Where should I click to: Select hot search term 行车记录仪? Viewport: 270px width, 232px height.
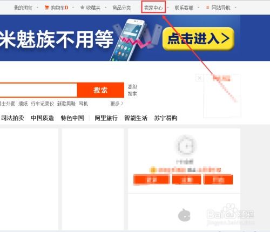[42, 104]
